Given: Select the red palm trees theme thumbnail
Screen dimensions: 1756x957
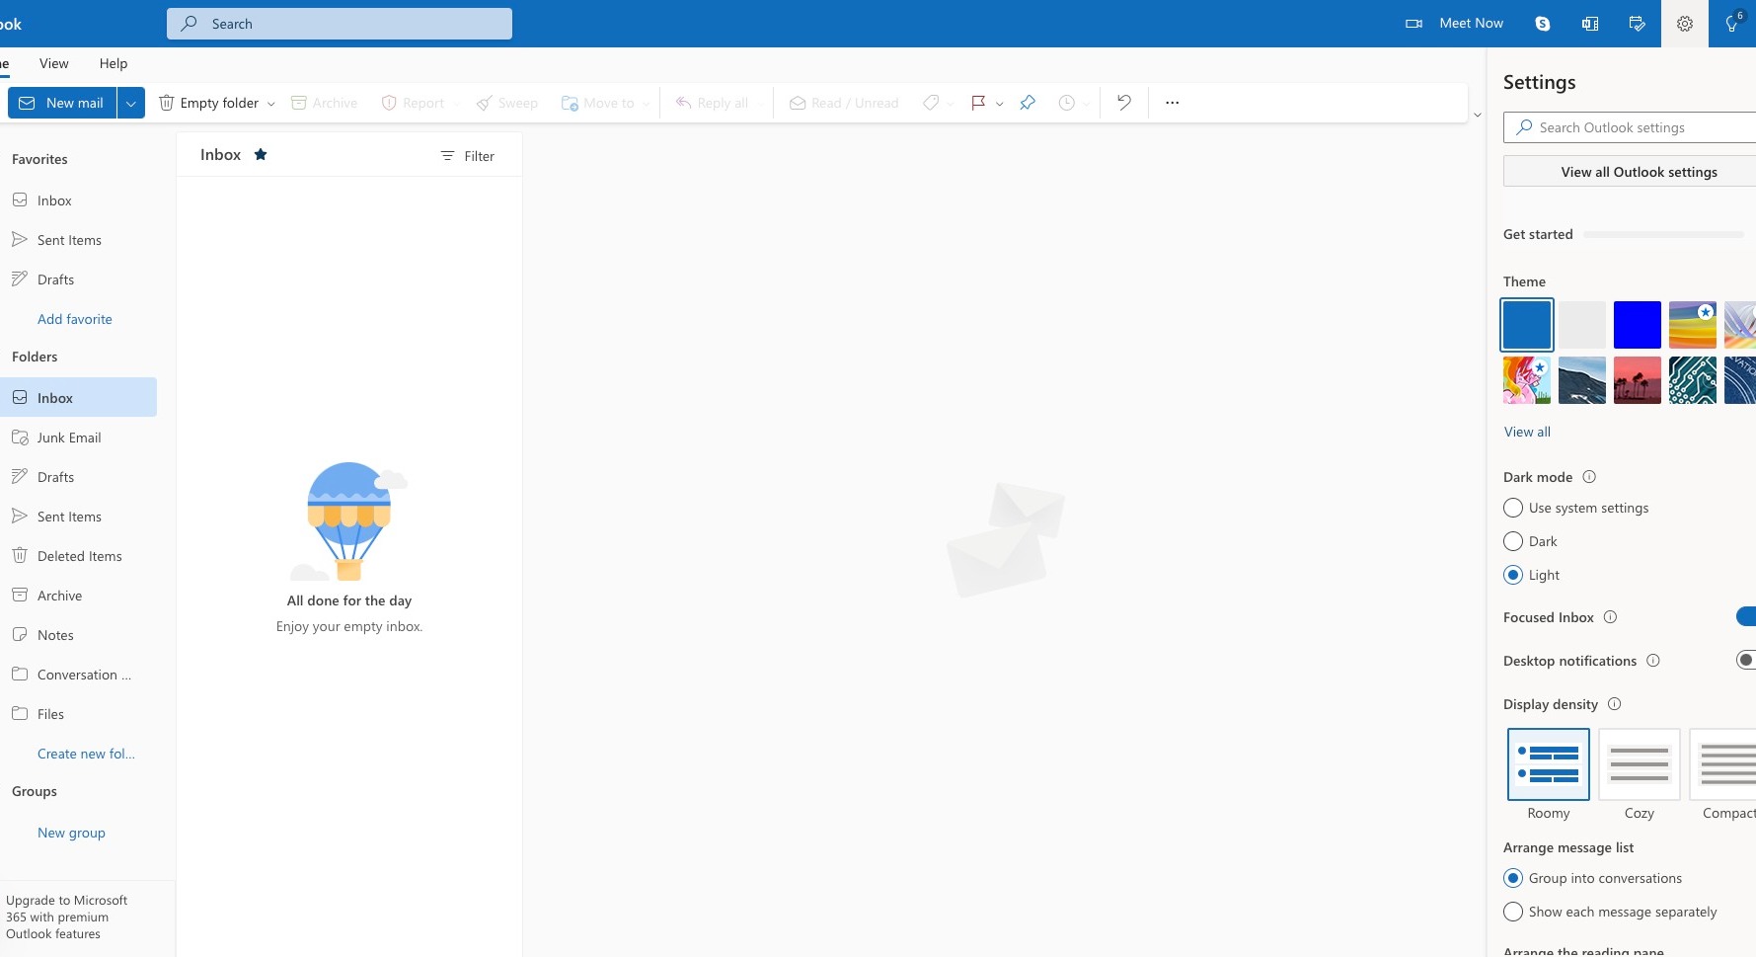Looking at the screenshot, I should (x=1638, y=380).
